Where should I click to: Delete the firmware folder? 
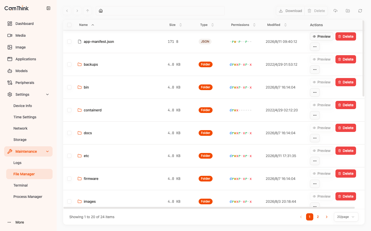(x=346, y=174)
